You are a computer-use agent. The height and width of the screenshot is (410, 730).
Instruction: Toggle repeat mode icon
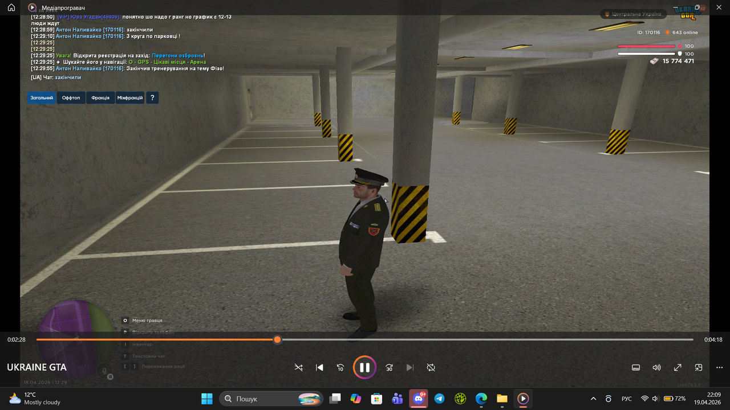(431, 367)
